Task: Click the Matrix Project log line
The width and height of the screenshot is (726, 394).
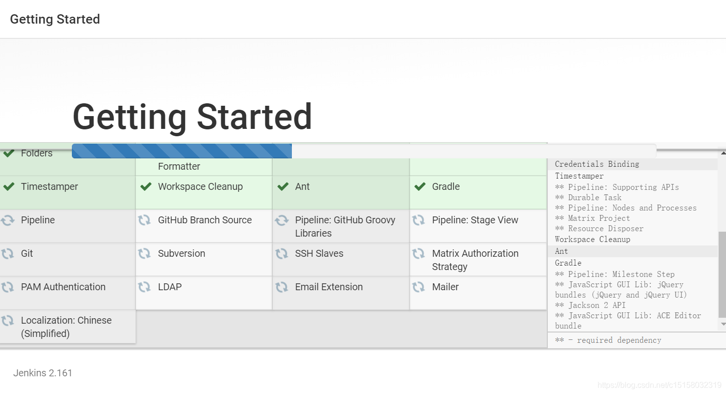Action: coord(592,218)
